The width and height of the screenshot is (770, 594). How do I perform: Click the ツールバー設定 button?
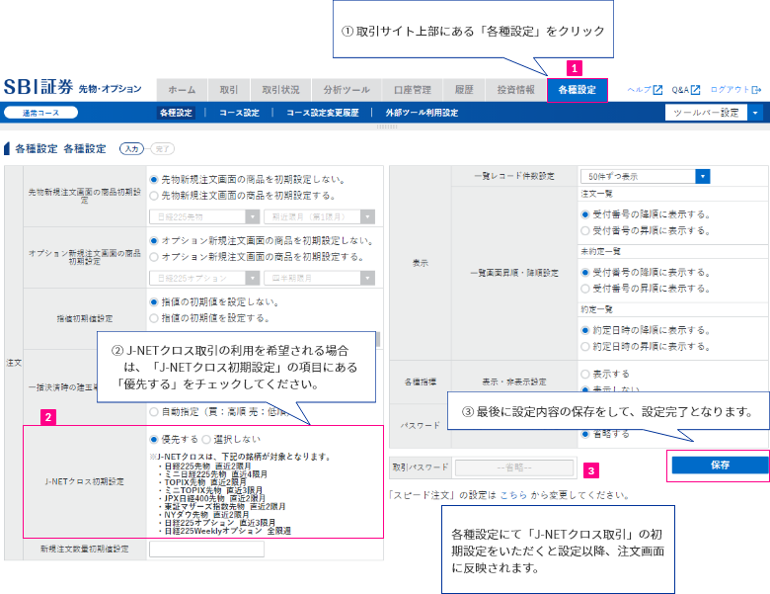click(706, 113)
